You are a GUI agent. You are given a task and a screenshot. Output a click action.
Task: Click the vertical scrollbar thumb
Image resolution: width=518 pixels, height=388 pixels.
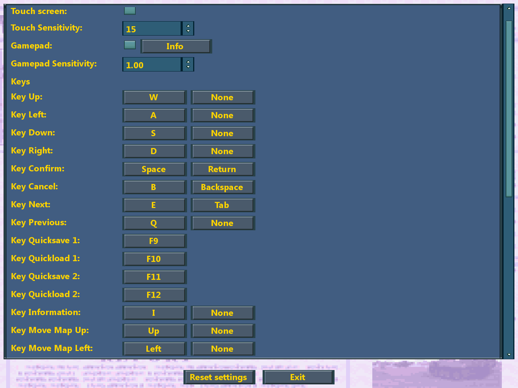point(509,109)
